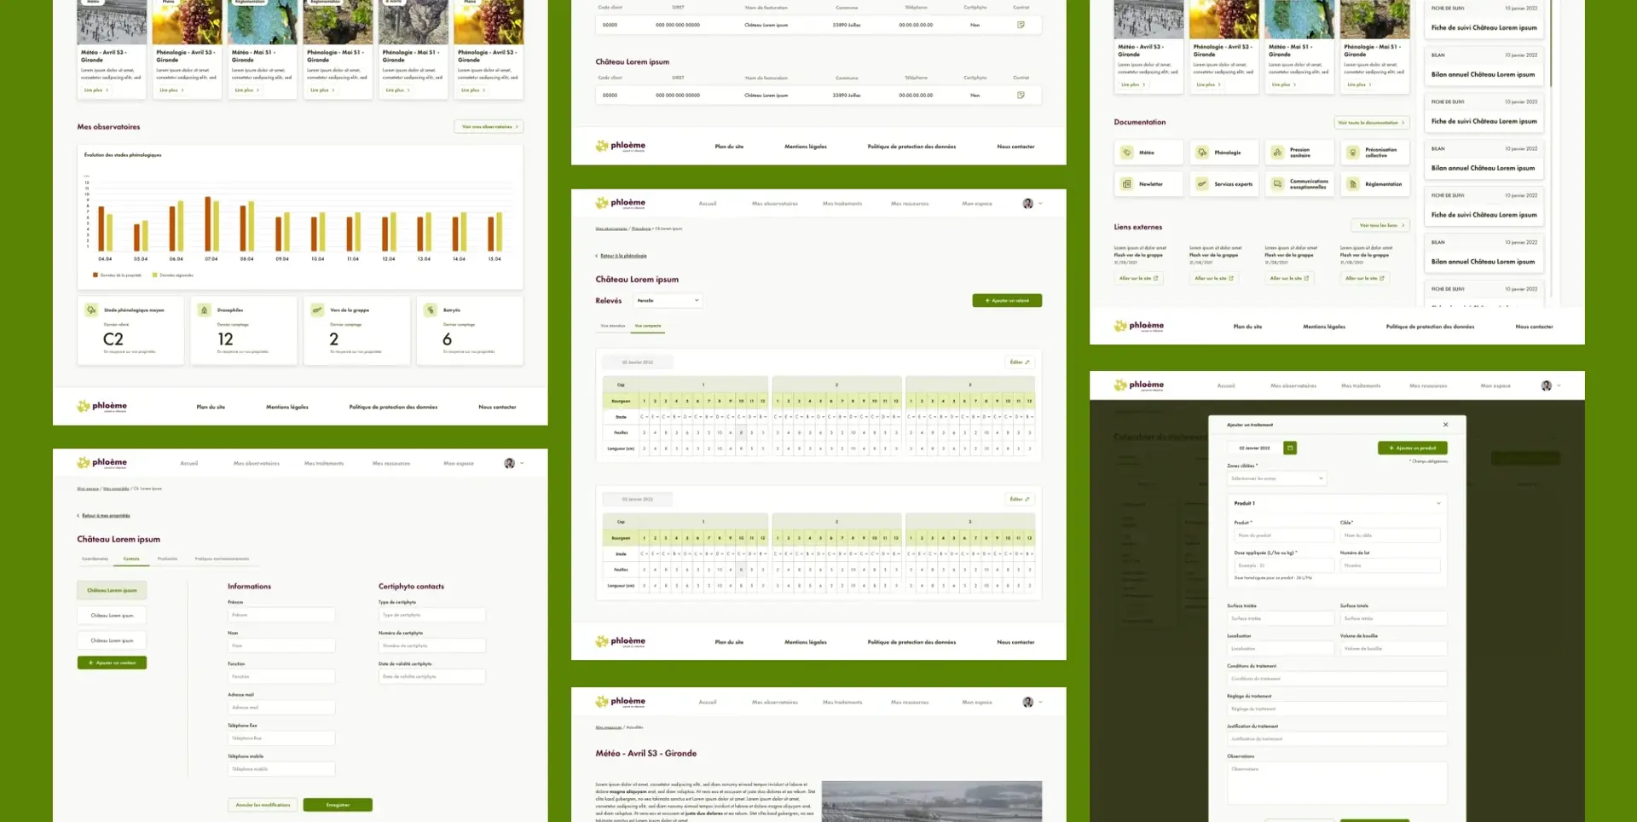Click Retour à mes propriétés link
1637x822 pixels.
(x=106, y=516)
